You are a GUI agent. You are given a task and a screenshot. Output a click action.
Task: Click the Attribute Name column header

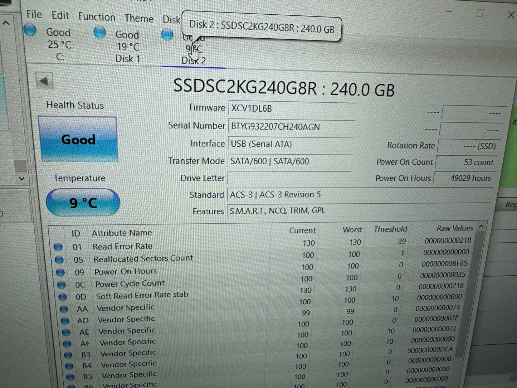click(122, 233)
